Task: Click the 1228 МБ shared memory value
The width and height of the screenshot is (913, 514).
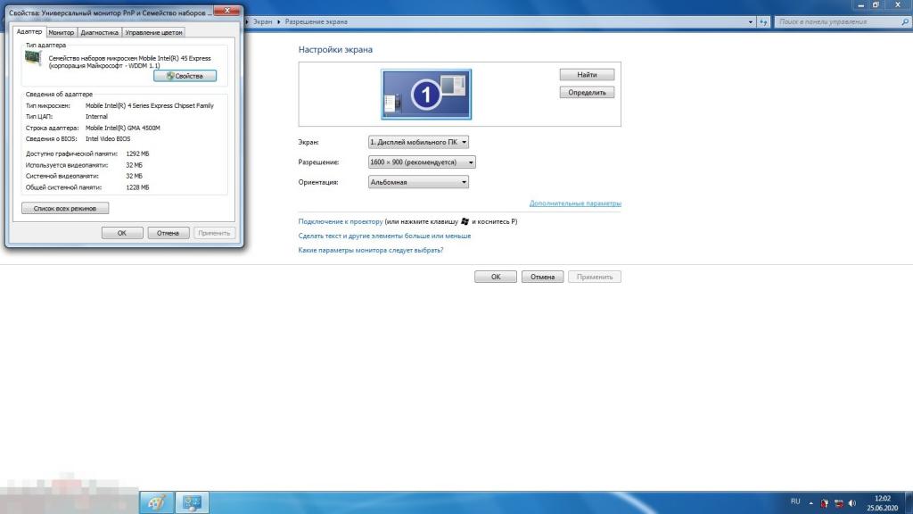Action: (137, 187)
